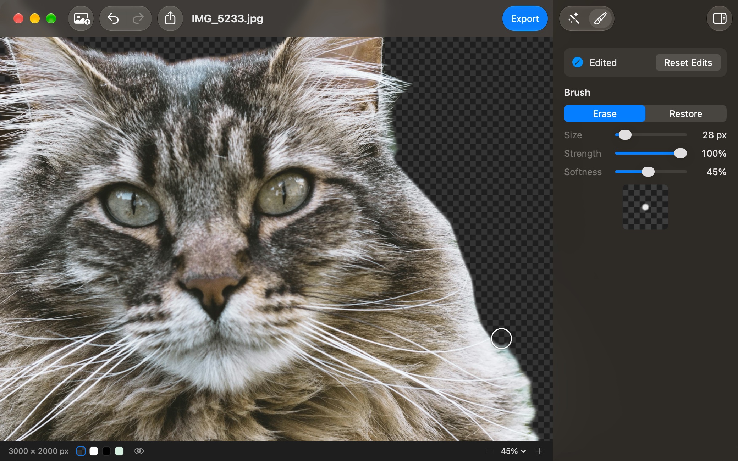Select the light green background swatch
Screen dimensions: 738x461
(119, 451)
